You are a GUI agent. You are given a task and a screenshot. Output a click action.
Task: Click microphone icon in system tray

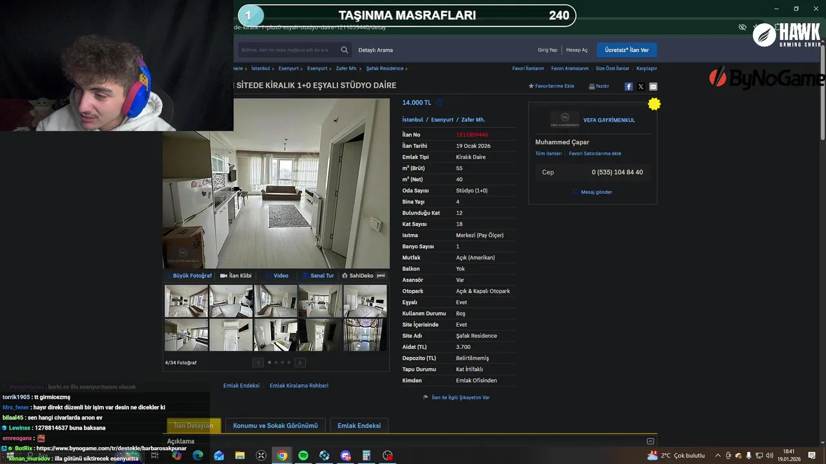[x=749, y=456]
